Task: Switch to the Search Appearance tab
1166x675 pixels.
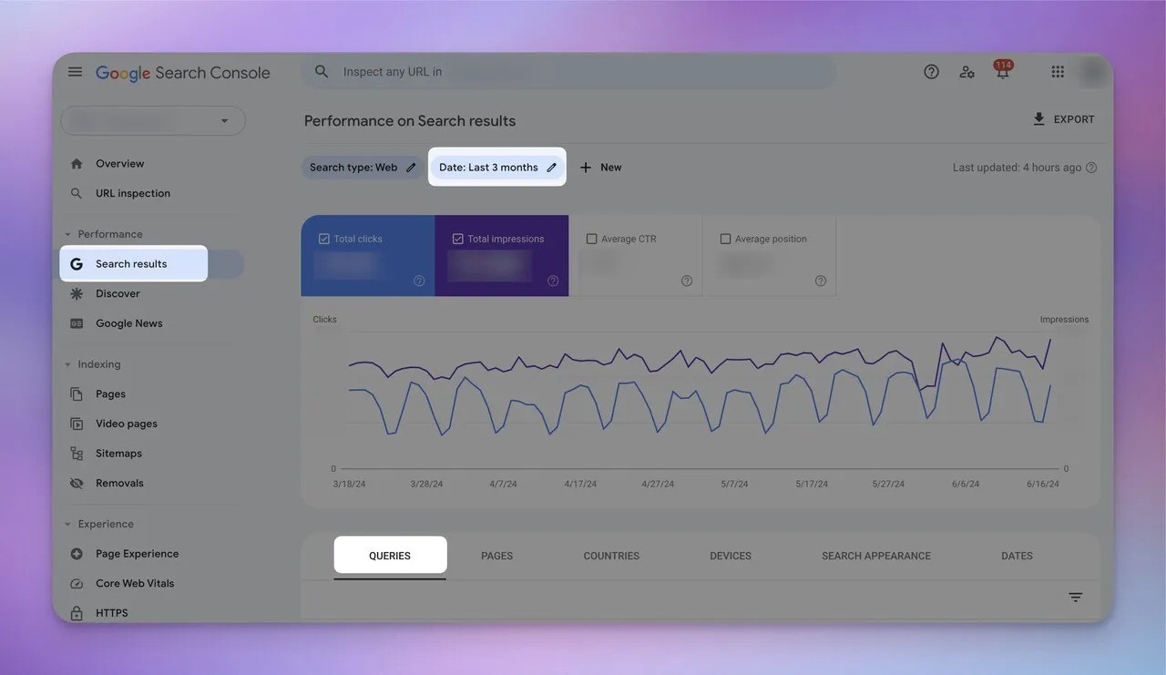Action: click(x=876, y=556)
